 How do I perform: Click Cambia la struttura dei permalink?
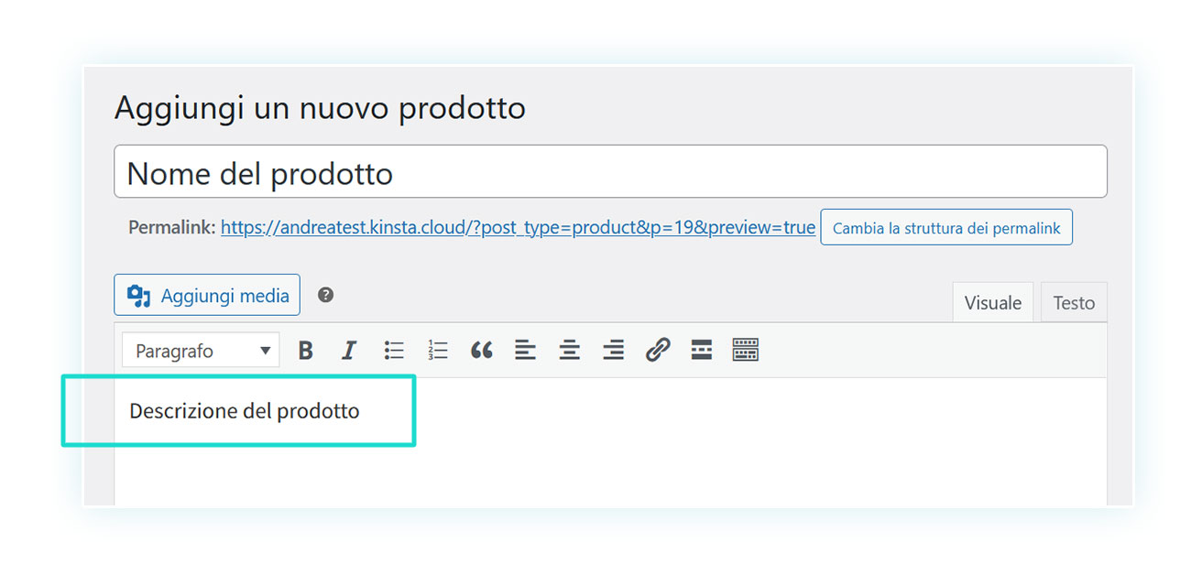click(x=946, y=228)
